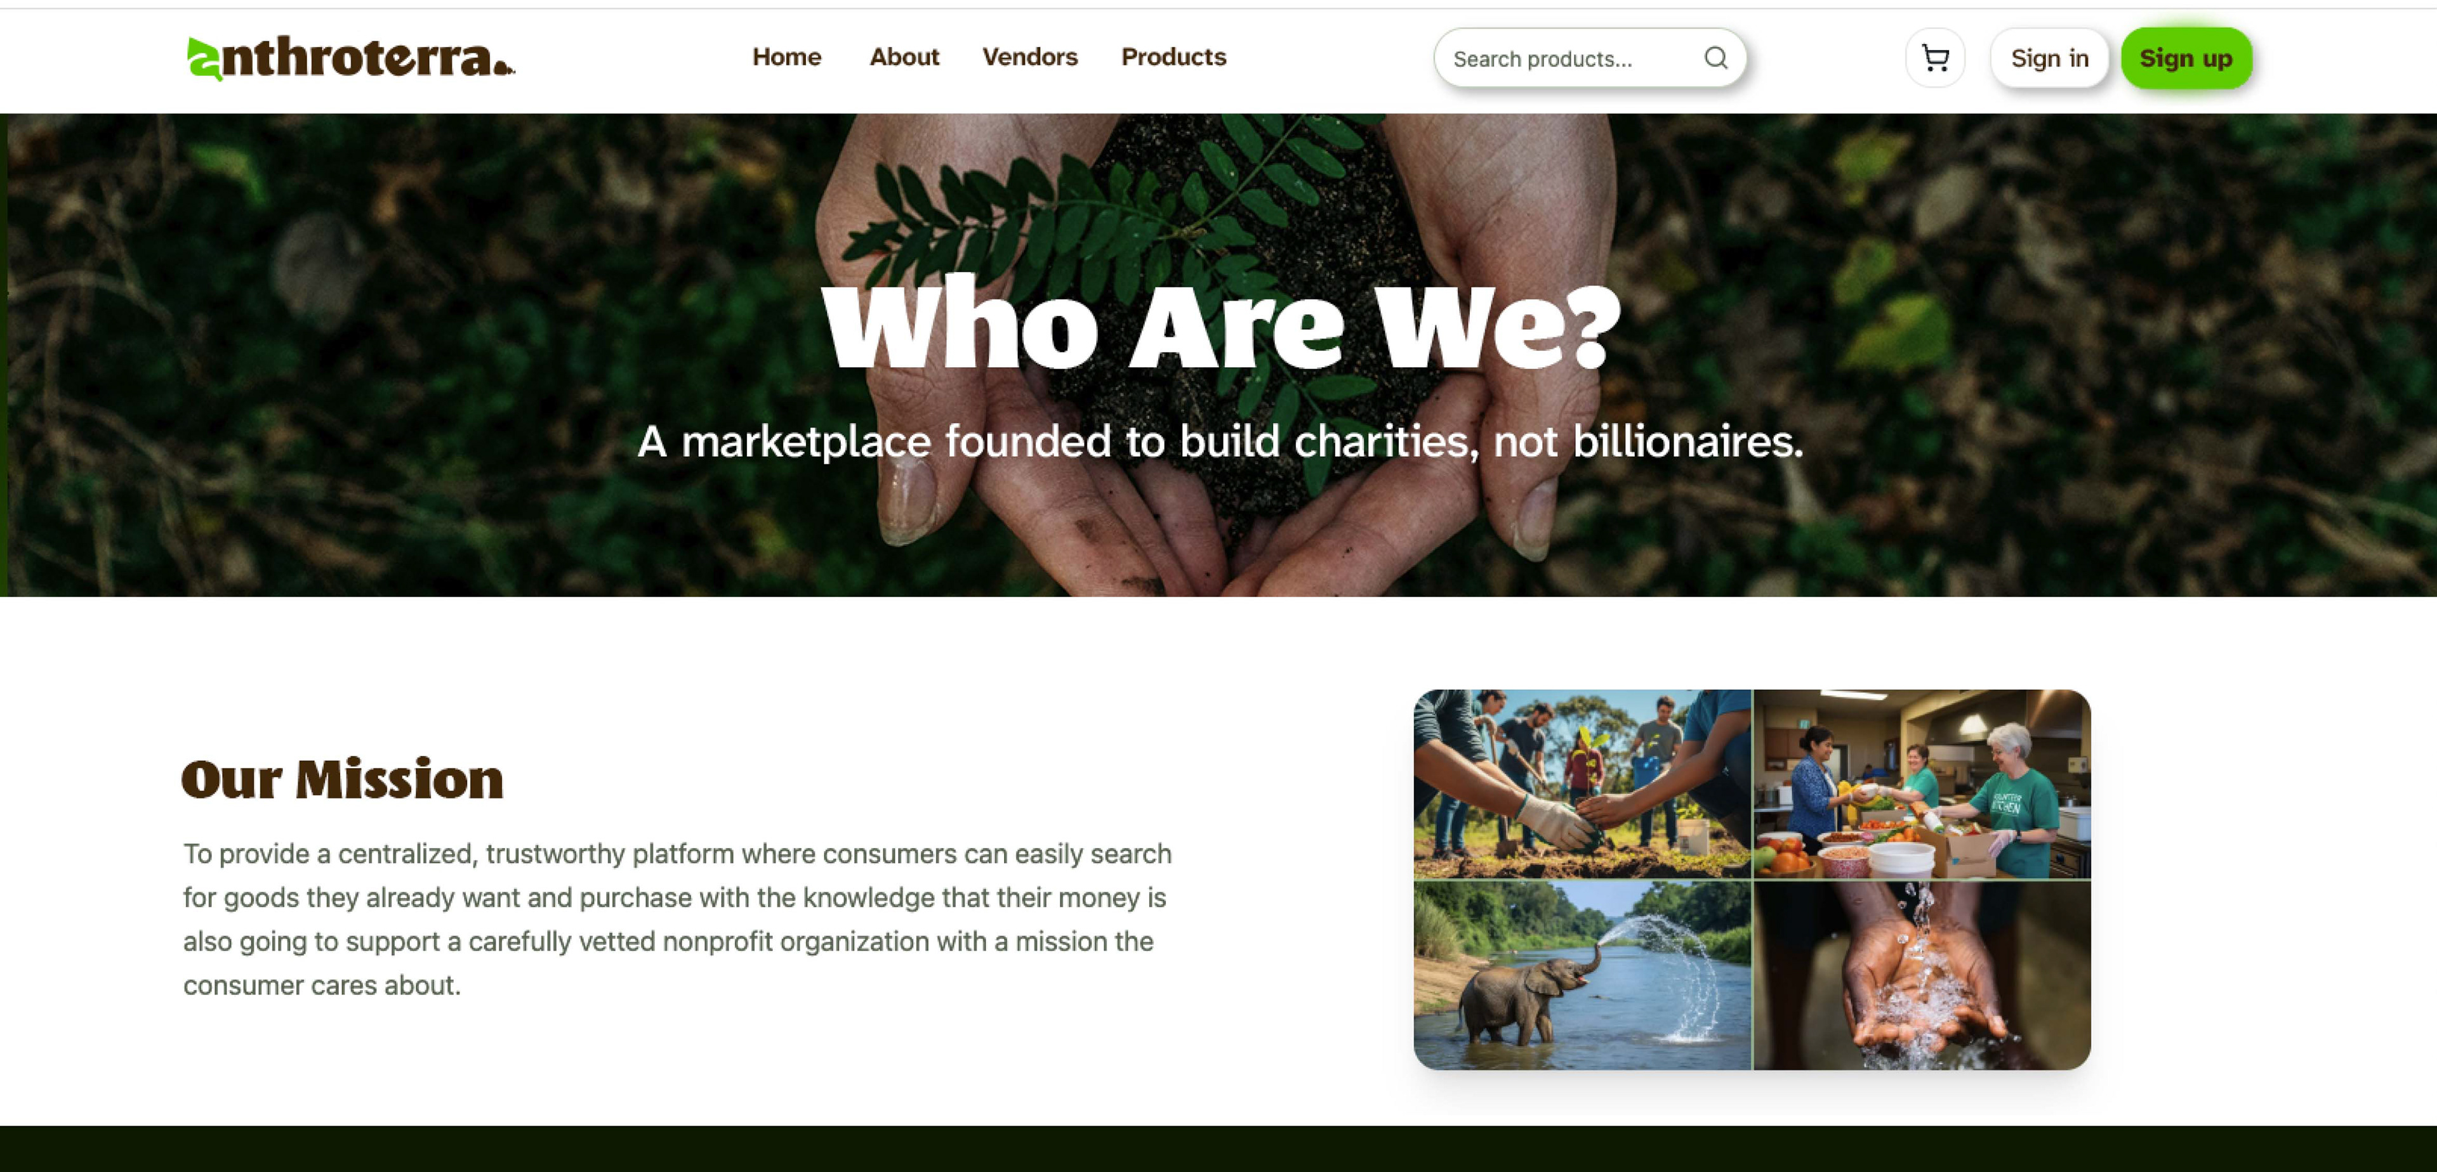
Task: Focus the Search products input field
Action: [1589, 58]
